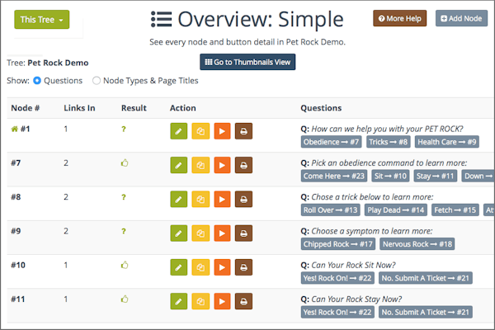Click the Questions column header

[x=321, y=108]
